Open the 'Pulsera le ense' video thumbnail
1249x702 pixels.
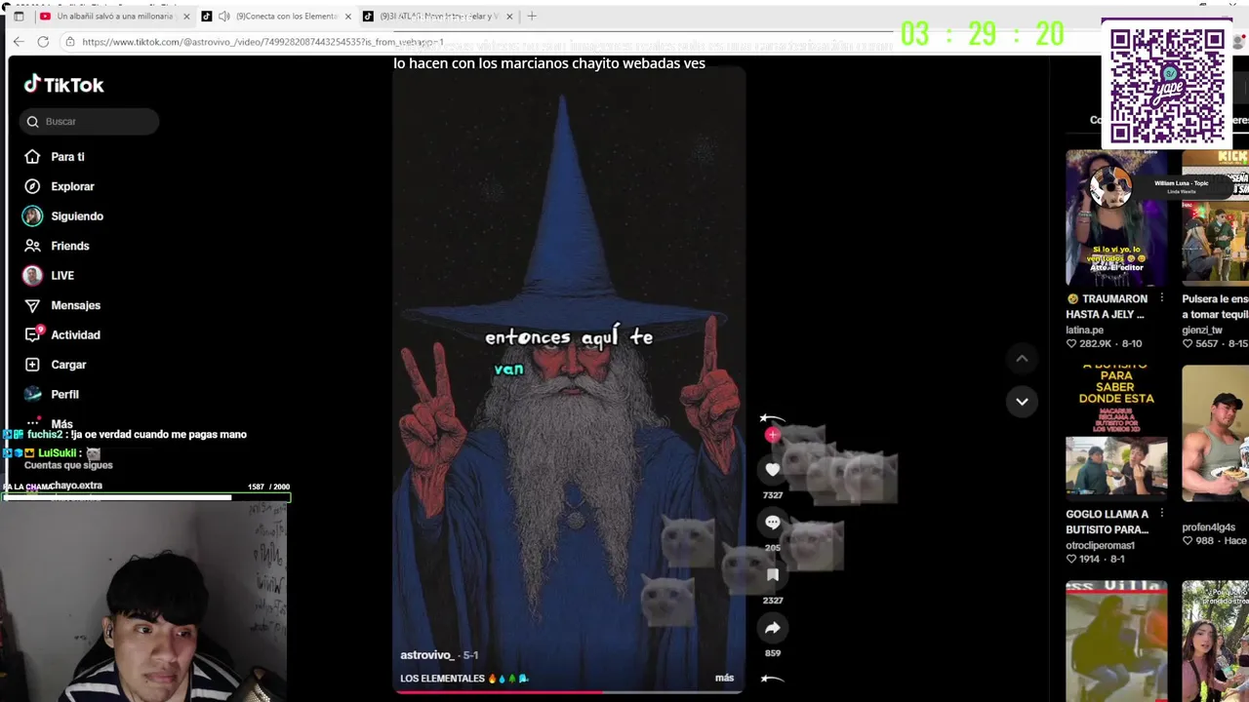point(1215,217)
